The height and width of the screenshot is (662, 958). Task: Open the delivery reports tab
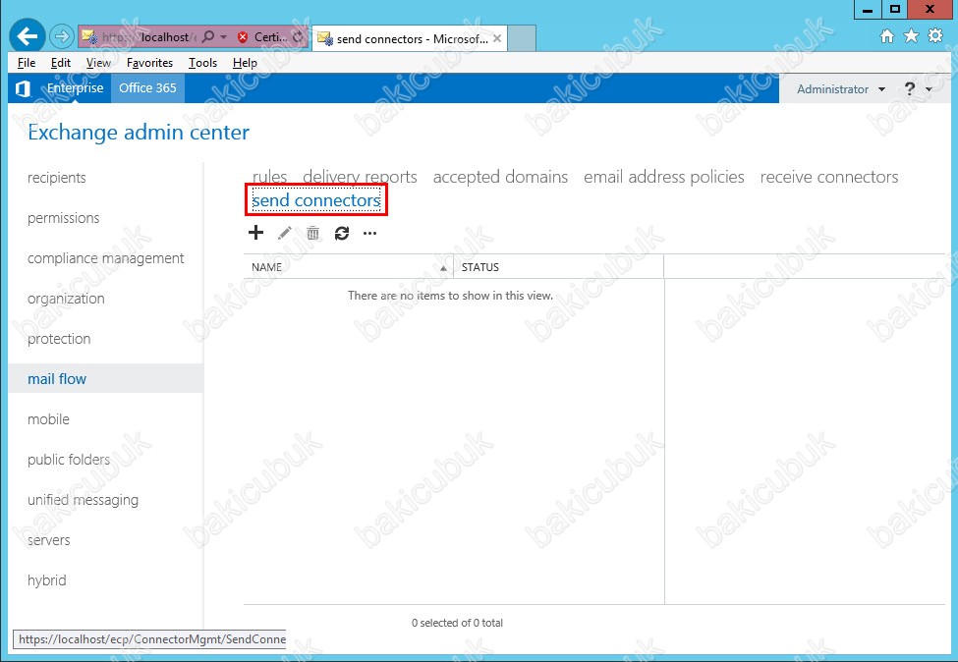[x=360, y=177]
